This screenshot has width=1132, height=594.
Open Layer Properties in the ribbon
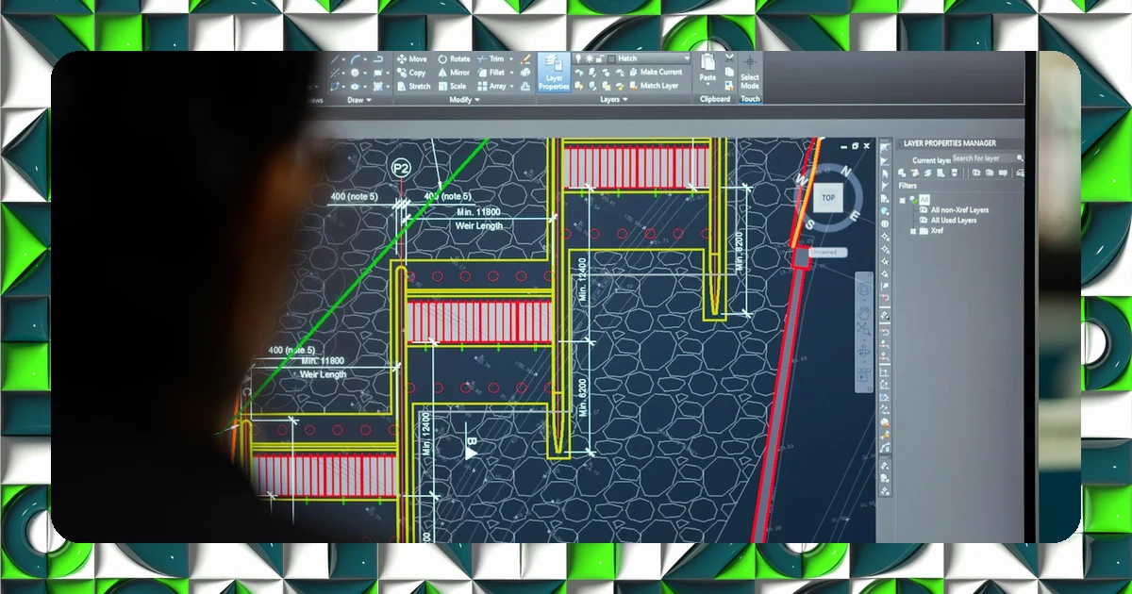click(x=554, y=73)
